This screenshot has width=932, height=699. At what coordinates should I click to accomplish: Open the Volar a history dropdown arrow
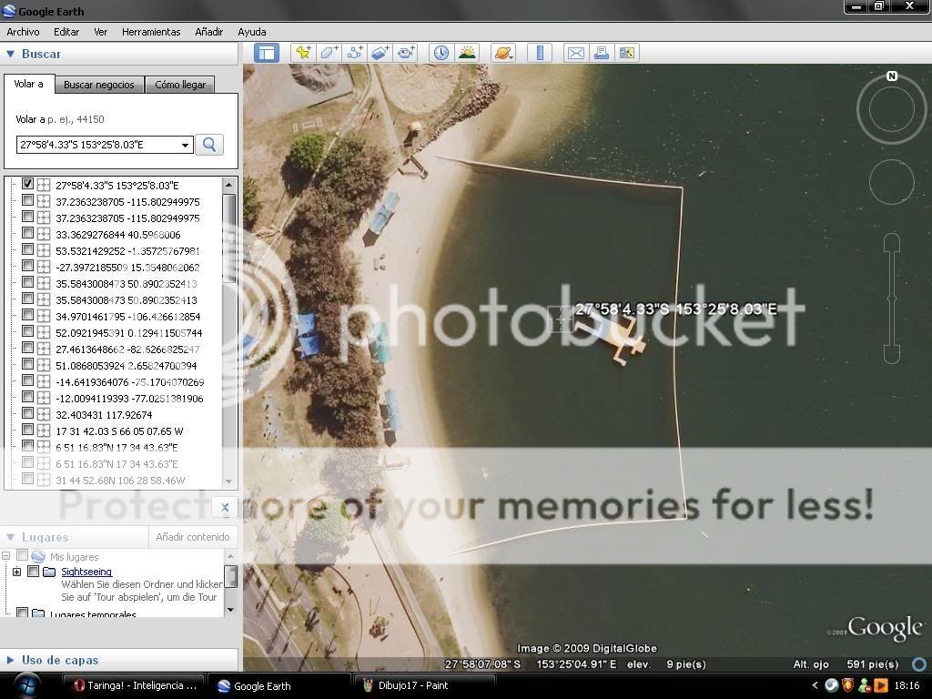(185, 145)
